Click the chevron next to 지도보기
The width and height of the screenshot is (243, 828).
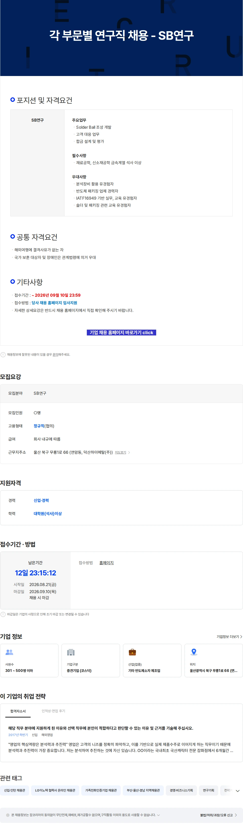coord(129,453)
